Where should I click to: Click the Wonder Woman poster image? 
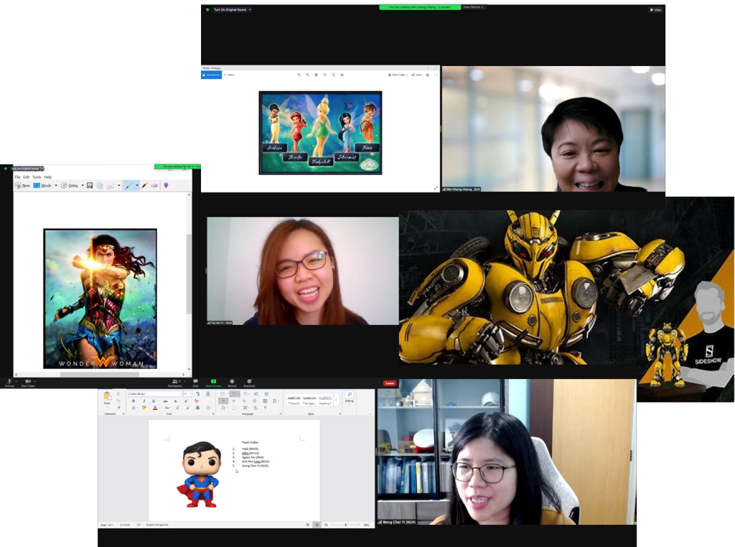[100, 299]
